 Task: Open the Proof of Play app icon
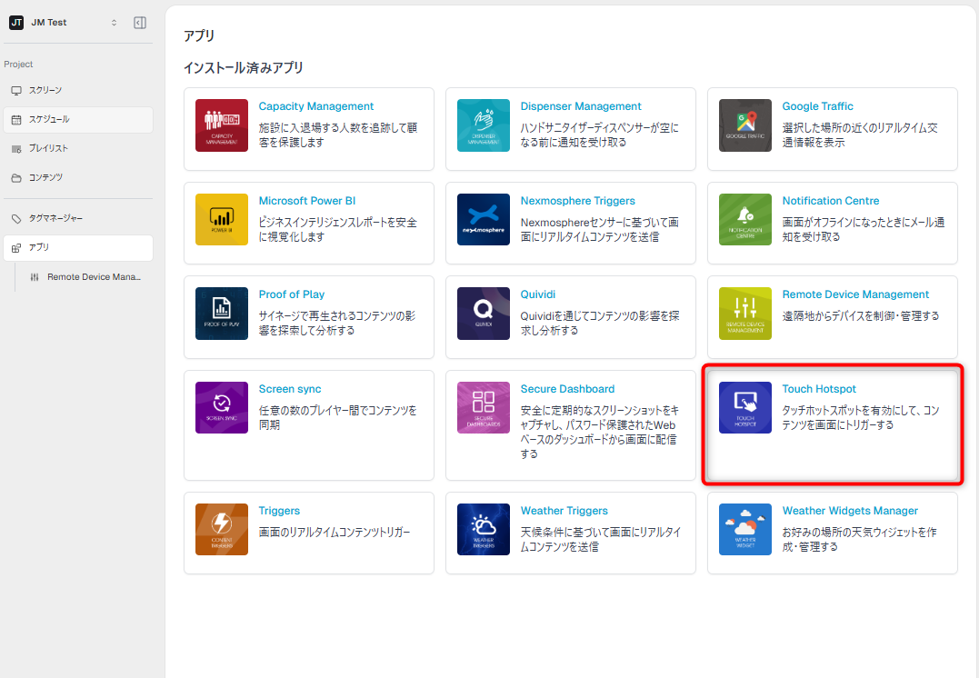222,314
